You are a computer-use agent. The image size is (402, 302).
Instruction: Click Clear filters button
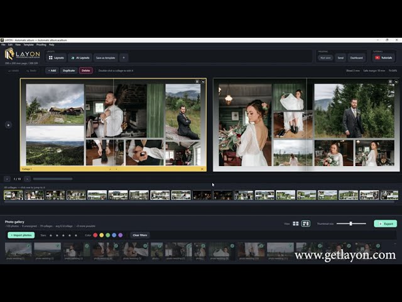[140, 235]
